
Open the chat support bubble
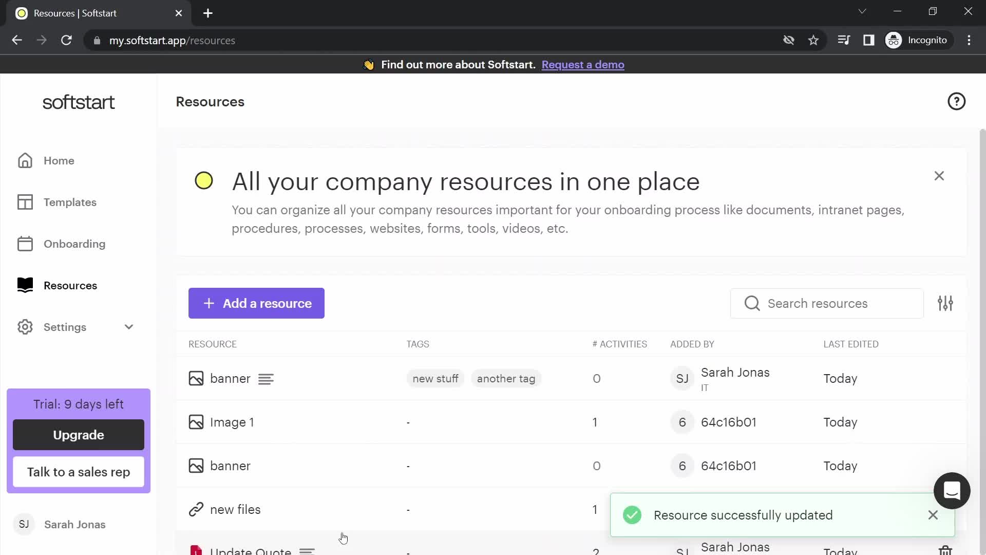tap(952, 491)
